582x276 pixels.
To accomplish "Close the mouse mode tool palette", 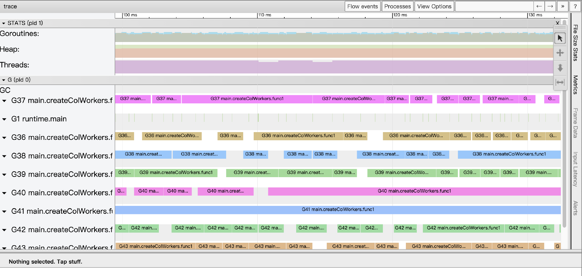I will [x=557, y=23].
